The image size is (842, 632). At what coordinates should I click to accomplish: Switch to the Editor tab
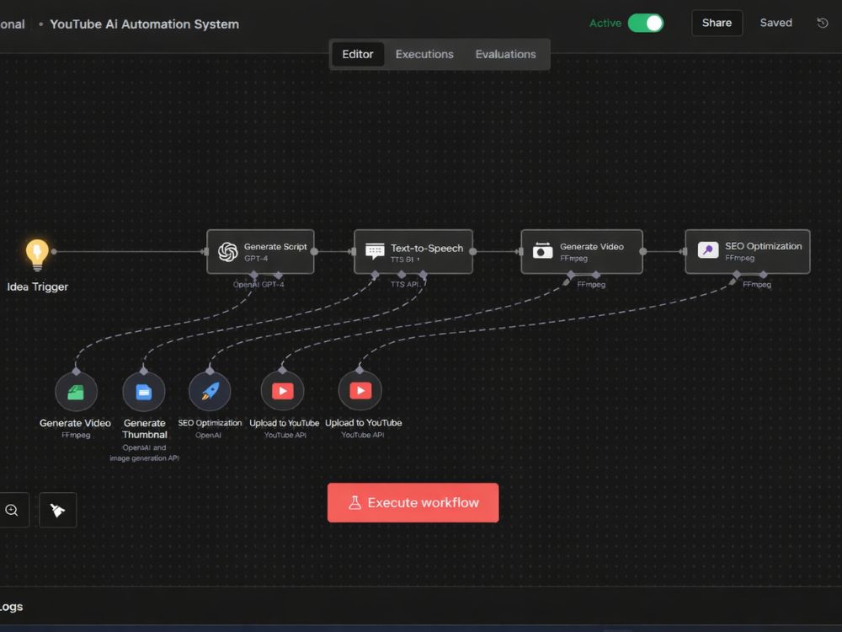pyautogui.click(x=358, y=54)
